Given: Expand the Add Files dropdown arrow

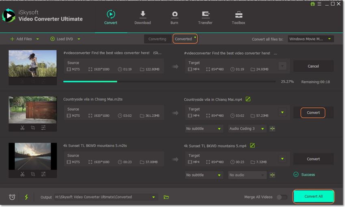Looking at the screenshot, I should tap(38, 39).
